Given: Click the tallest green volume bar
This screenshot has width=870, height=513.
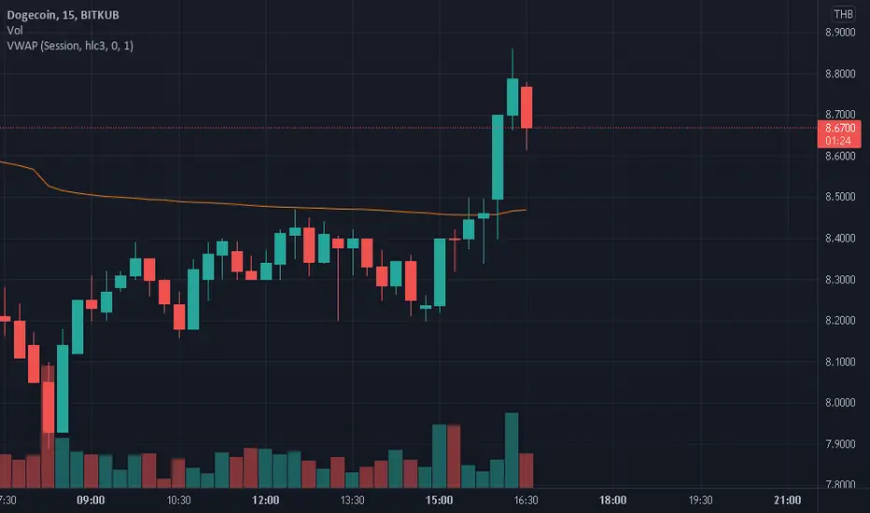Looking at the screenshot, I should (x=512, y=451).
